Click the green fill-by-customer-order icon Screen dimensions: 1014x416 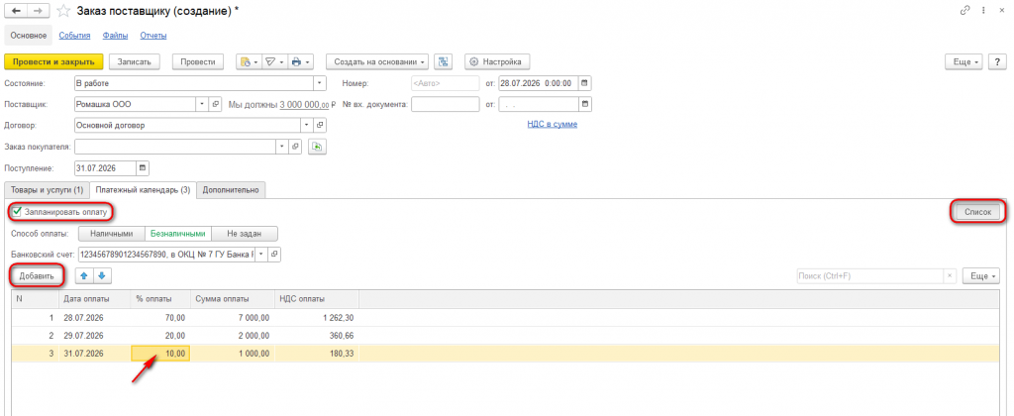pos(316,147)
